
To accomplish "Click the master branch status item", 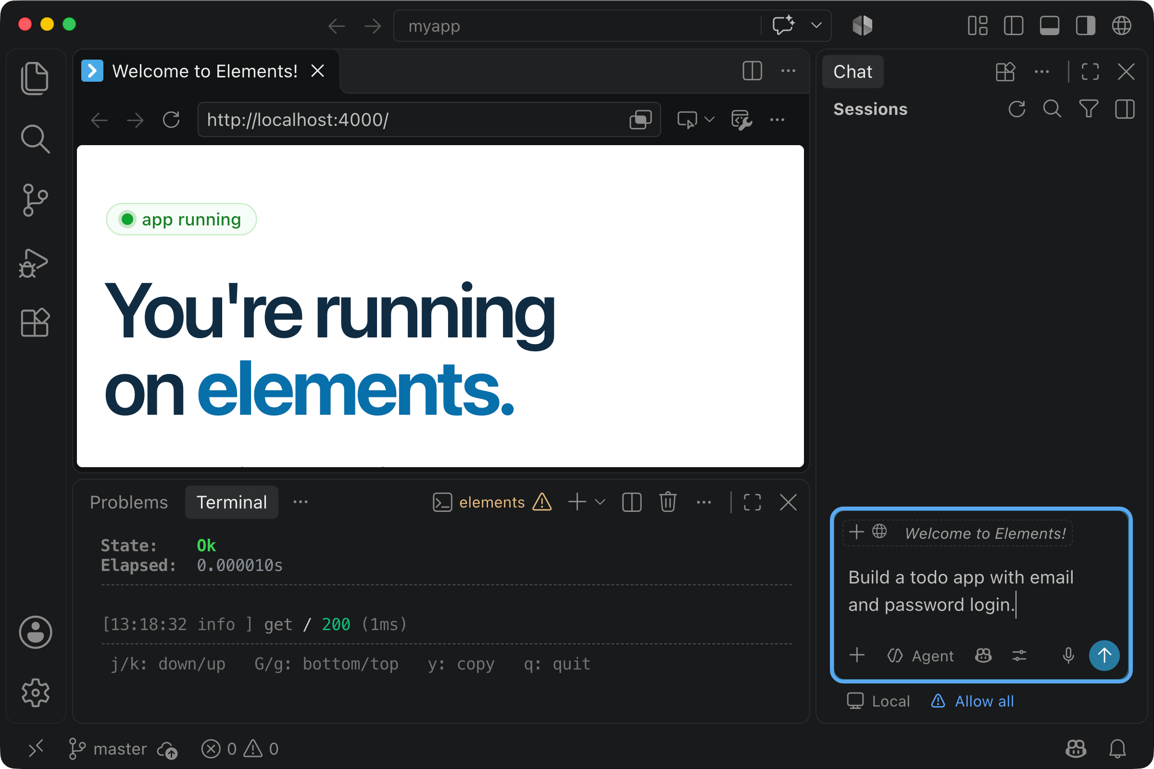I will [107, 749].
